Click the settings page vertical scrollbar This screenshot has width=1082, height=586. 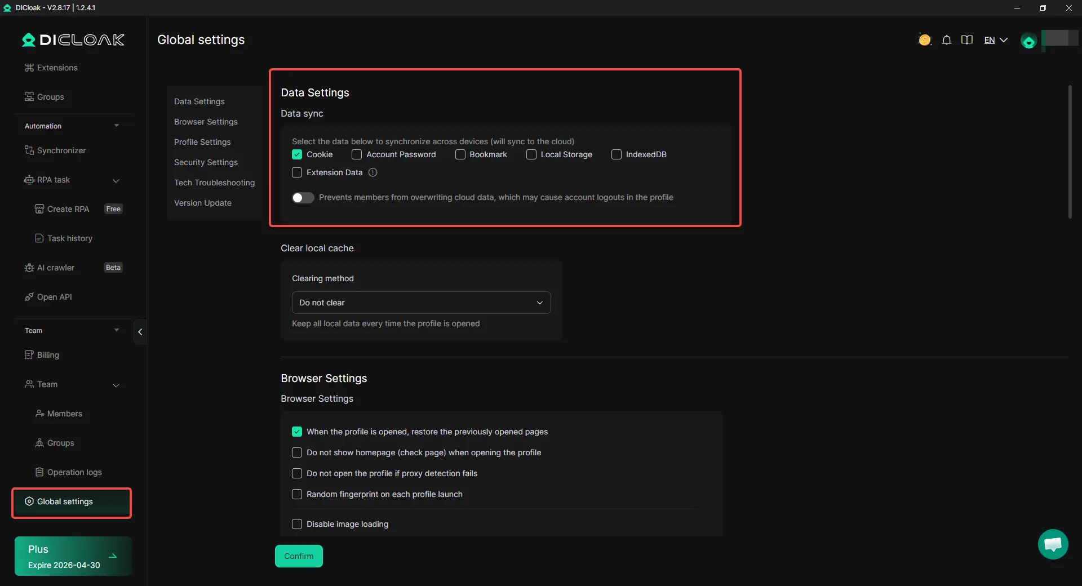(1070, 152)
